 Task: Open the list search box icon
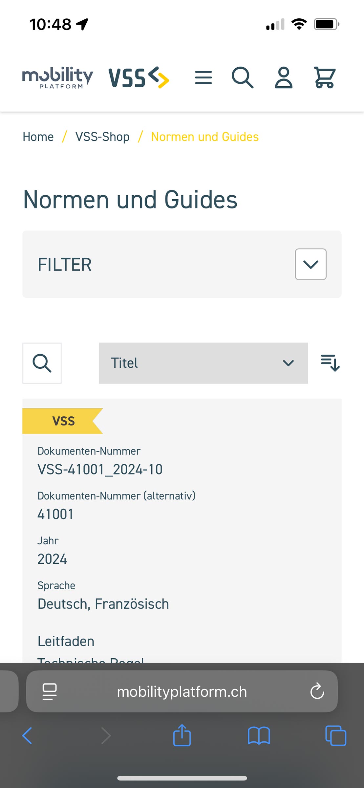click(42, 363)
